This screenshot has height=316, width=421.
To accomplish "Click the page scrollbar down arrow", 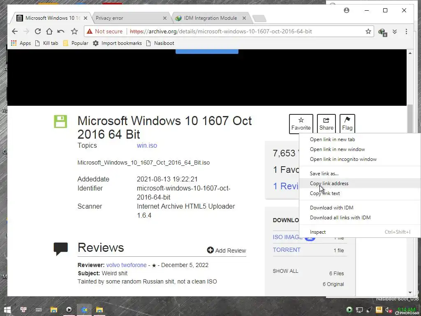I will tap(410, 293).
